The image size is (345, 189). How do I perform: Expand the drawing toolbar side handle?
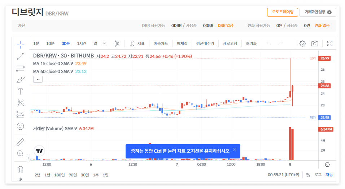pos(28,158)
